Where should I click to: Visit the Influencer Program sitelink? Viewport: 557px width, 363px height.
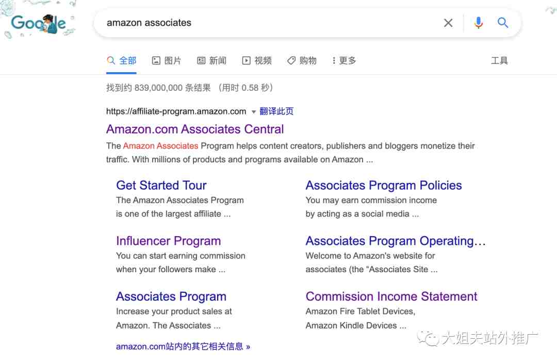point(168,241)
